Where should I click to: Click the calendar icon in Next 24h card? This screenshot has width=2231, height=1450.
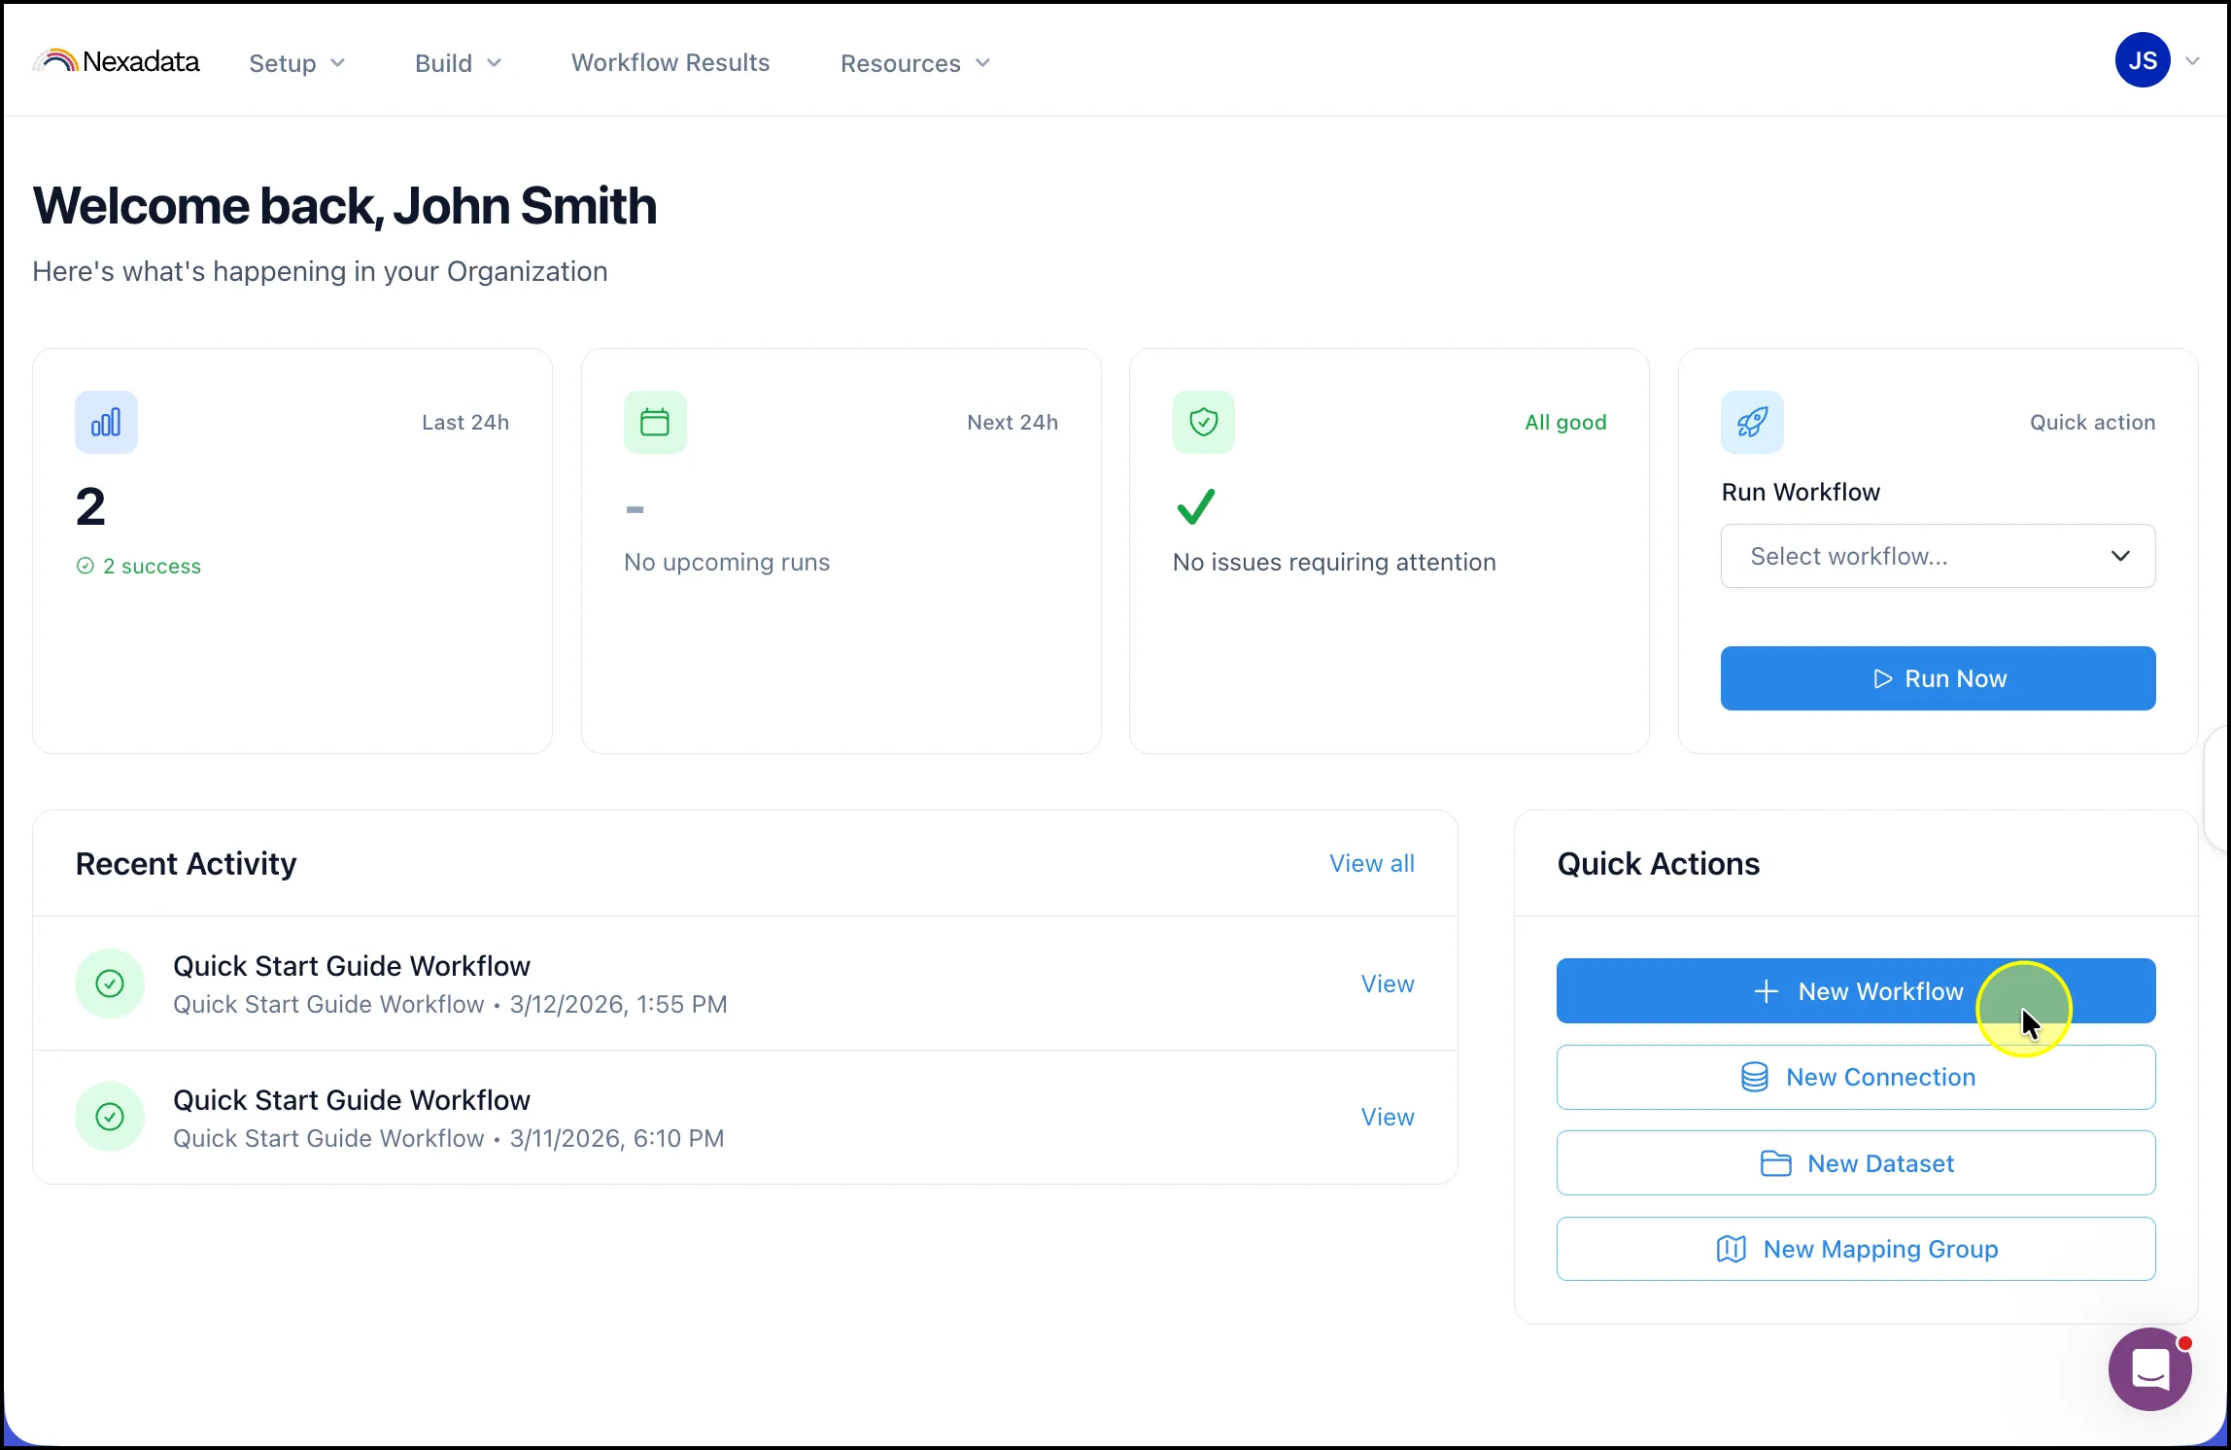[655, 422]
